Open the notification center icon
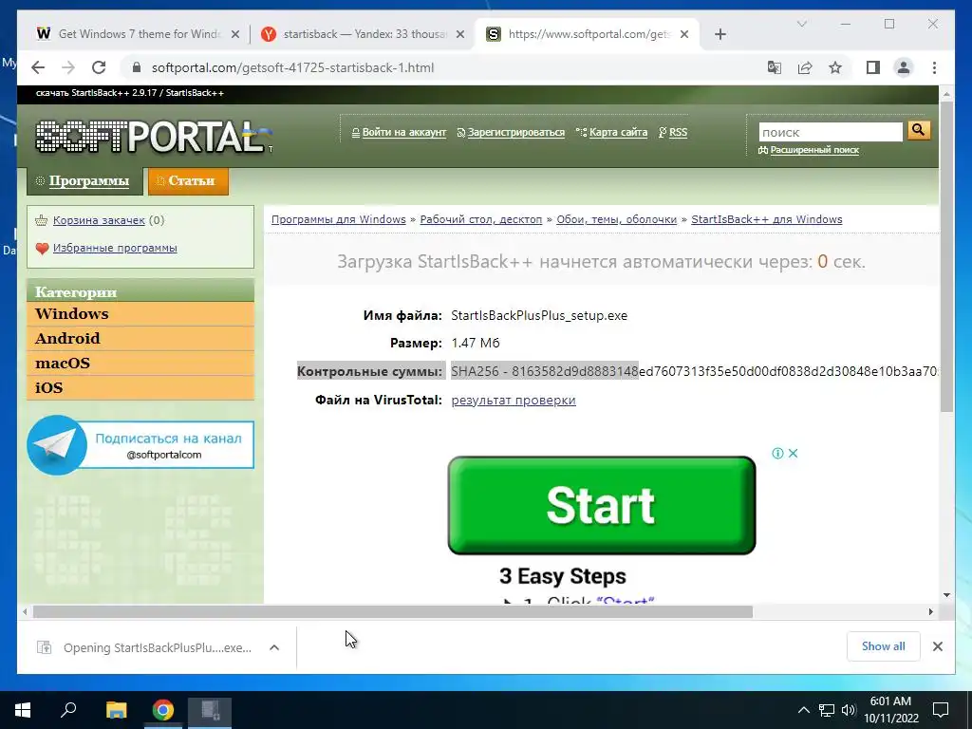 (941, 710)
